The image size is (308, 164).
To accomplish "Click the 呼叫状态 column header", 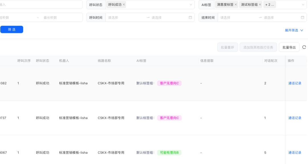I will [42, 61].
